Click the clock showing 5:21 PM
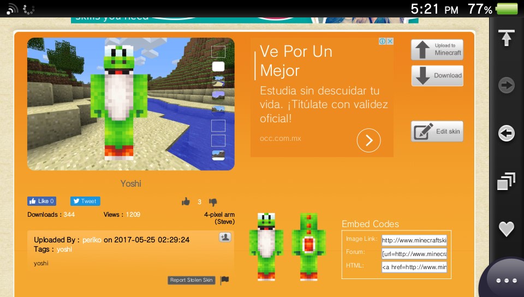The image size is (524, 297). point(434,9)
